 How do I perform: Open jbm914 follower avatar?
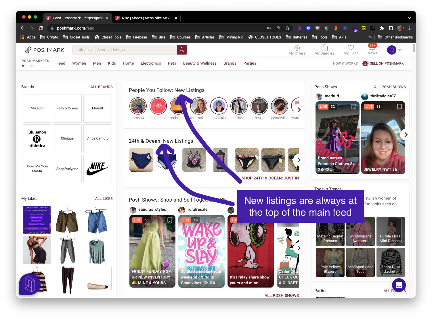(138, 106)
